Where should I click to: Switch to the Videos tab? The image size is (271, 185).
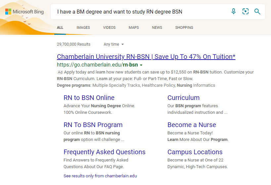109,28
